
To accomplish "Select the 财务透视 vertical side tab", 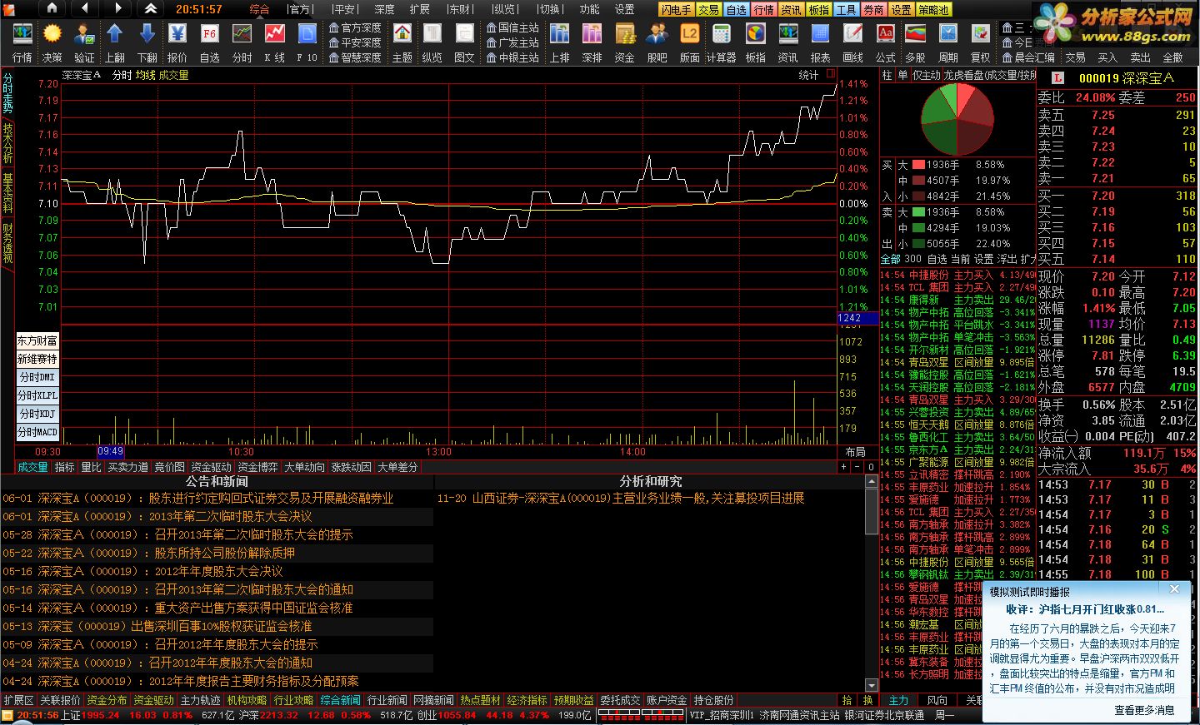I will click(x=7, y=242).
